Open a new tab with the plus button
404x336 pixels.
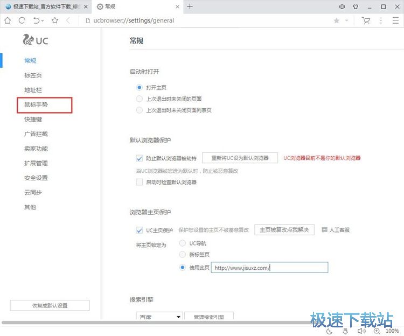(190, 6)
